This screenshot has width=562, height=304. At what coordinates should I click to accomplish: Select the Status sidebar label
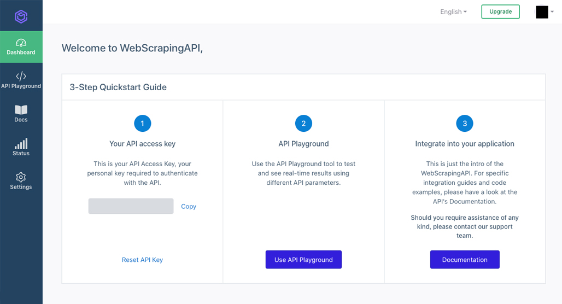(21, 154)
